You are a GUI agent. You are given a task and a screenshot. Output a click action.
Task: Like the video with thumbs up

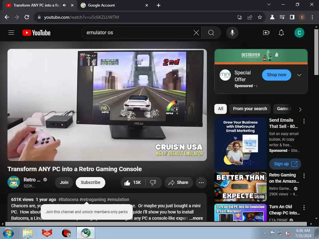point(133,182)
